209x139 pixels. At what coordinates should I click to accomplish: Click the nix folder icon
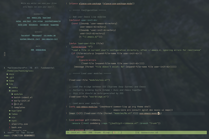pos(10,117)
